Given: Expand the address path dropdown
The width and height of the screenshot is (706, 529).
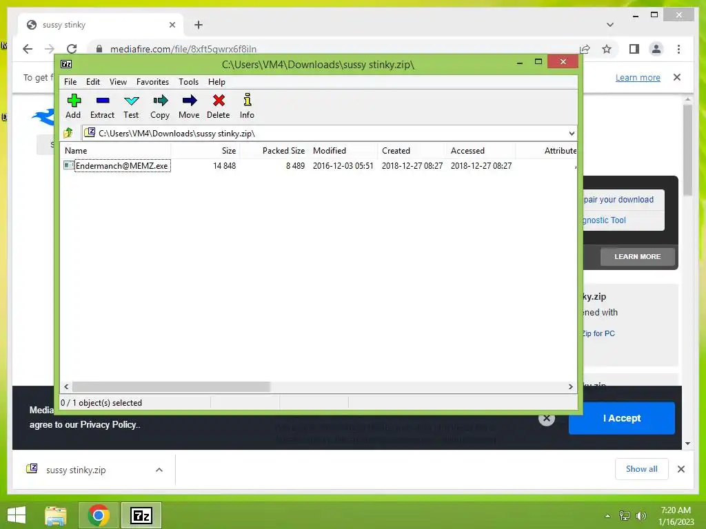Looking at the screenshot, I should click(x=572, y=134).
